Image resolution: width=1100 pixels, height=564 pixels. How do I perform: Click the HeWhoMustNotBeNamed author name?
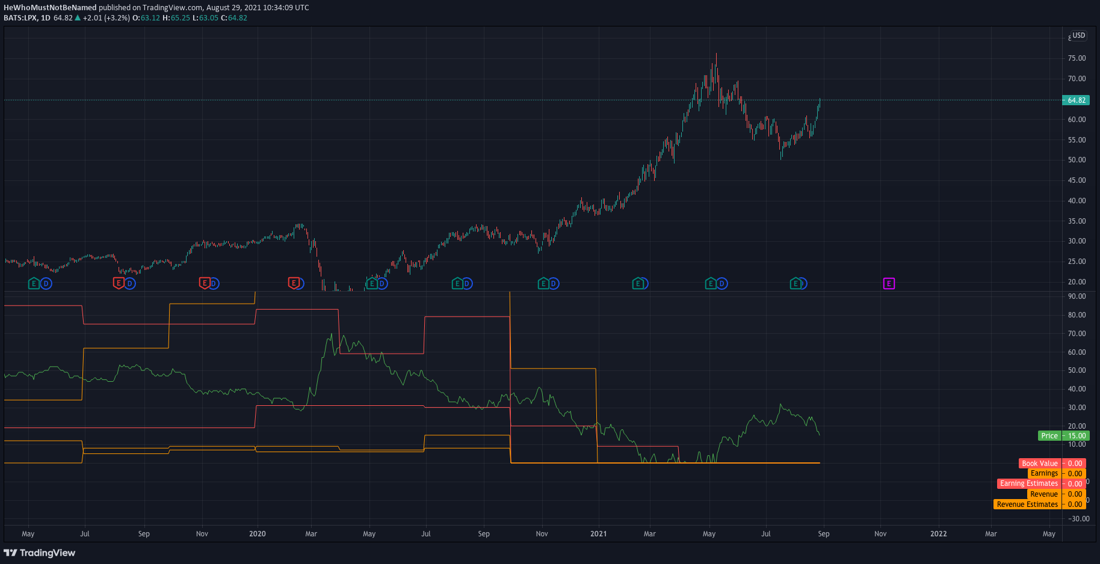(50, 8)
